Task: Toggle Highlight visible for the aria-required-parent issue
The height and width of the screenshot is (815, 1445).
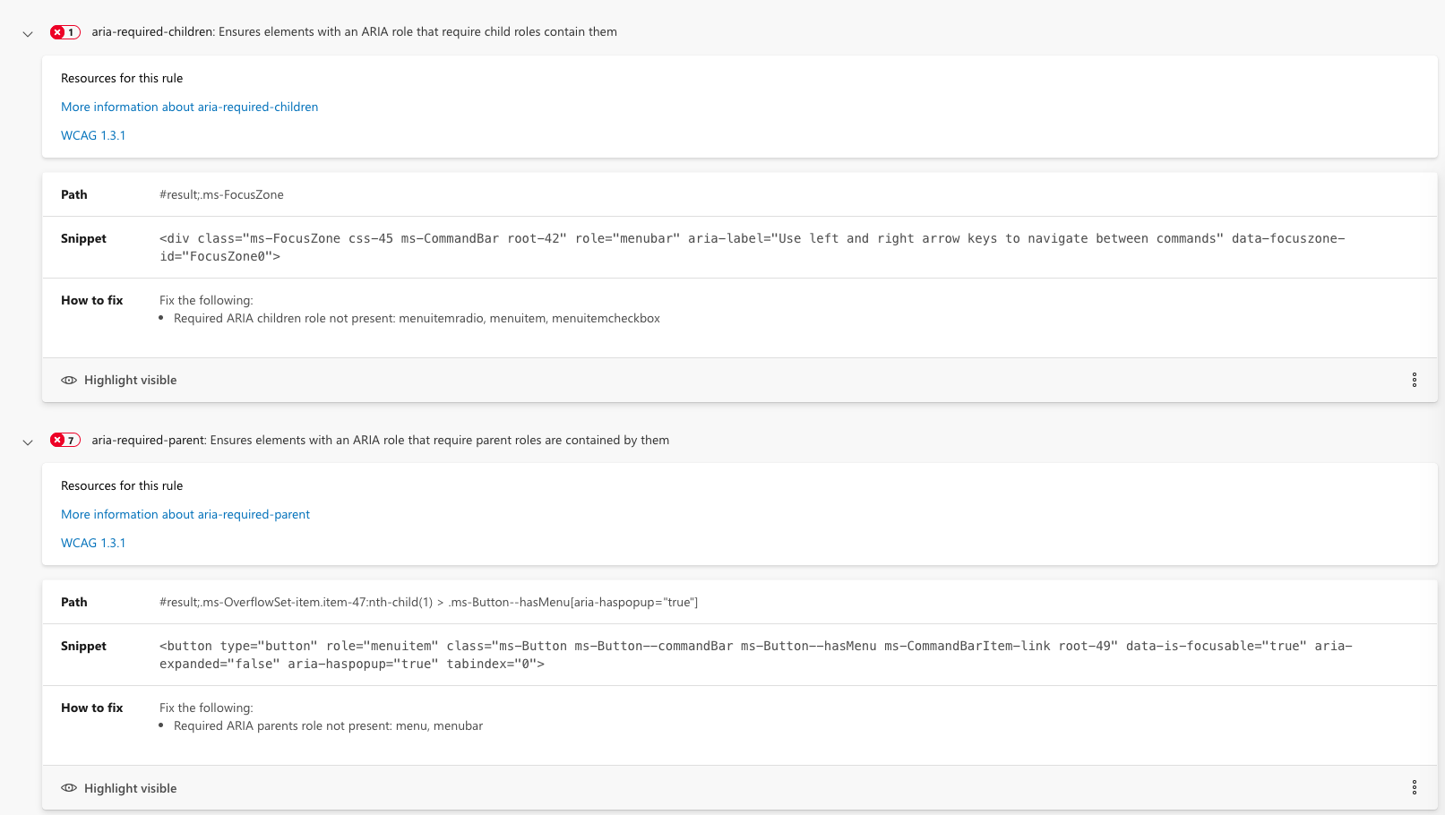Action: [130, 788]
